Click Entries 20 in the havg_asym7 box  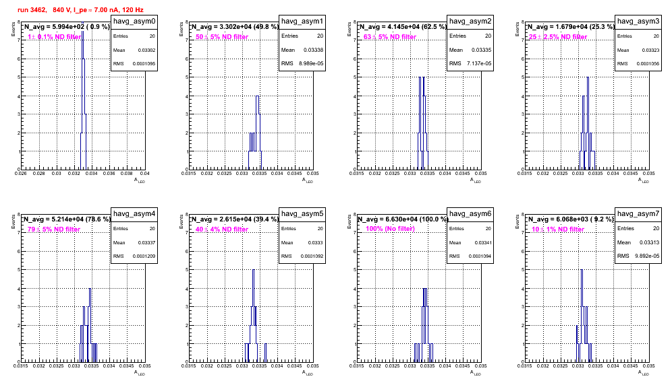click(x=638, y=228)
